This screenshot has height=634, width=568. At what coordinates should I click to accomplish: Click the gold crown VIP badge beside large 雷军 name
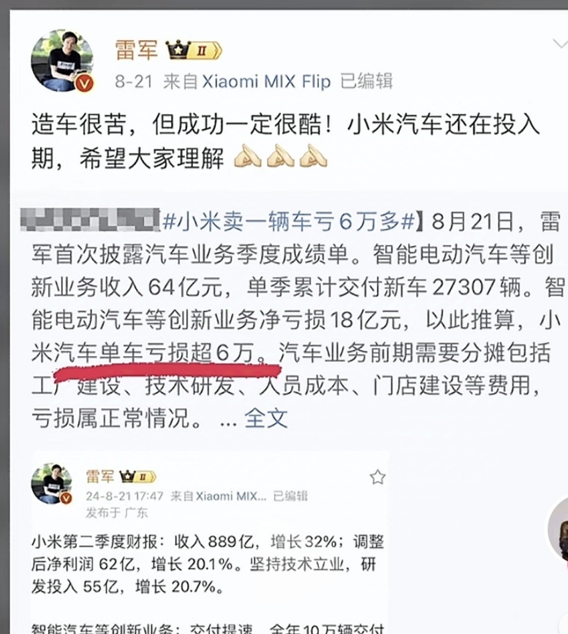point(177,51)
